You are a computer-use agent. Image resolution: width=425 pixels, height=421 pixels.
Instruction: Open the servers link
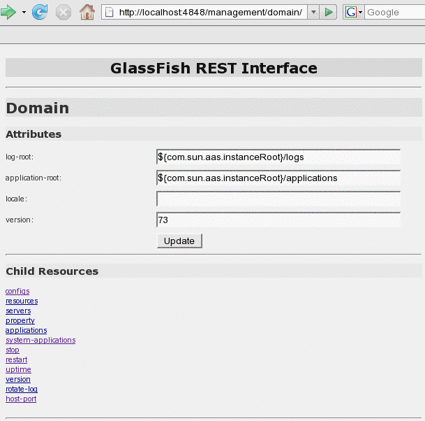coord(18,311)
